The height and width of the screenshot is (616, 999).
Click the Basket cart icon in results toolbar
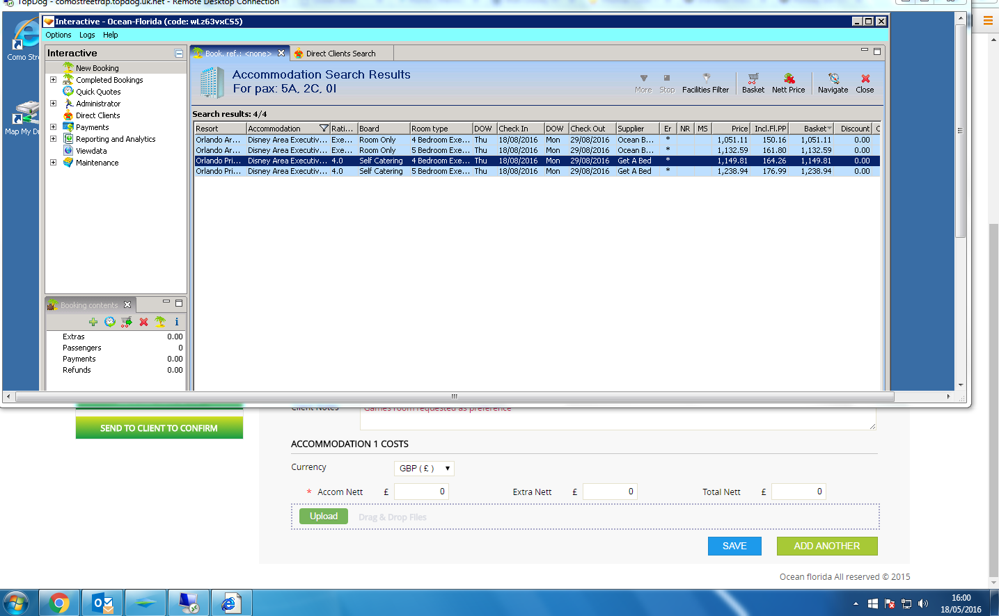[753, 83]
